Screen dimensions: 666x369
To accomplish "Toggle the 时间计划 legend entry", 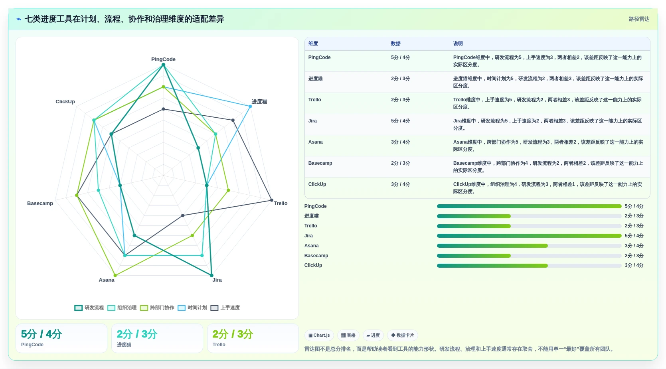I will 192,308.
